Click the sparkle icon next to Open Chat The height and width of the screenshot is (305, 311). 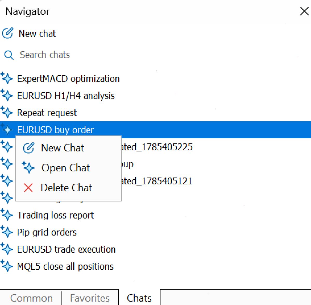[28, 168]
